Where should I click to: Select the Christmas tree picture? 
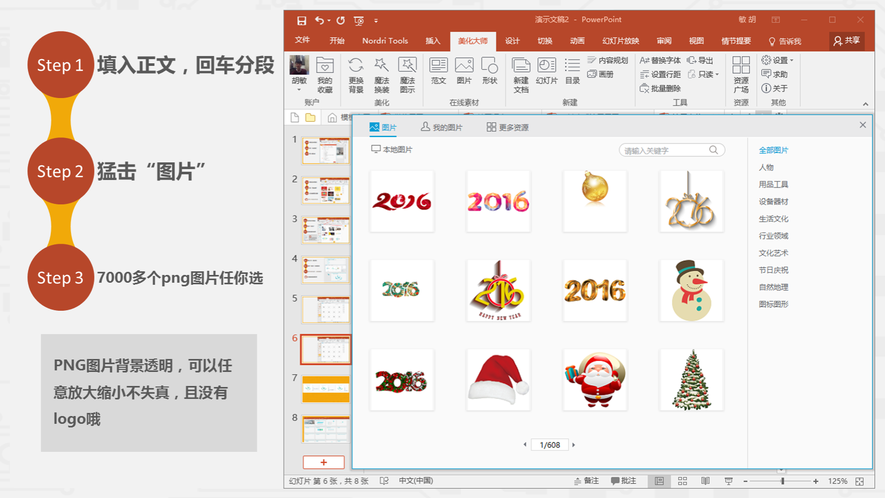point(692,380)
